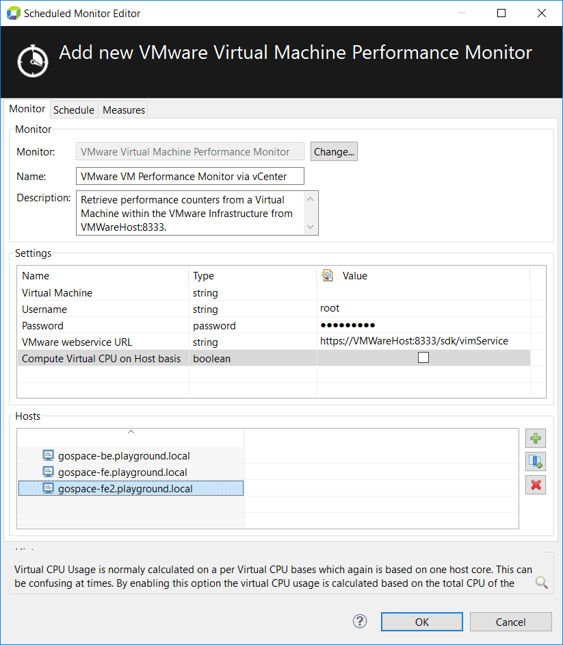Open help with question mark icon

(360, 621)
